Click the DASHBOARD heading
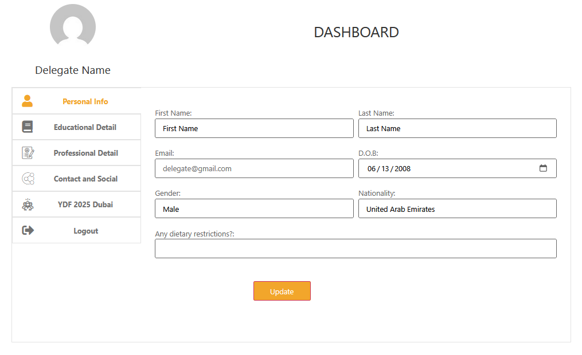 point(356,32)
